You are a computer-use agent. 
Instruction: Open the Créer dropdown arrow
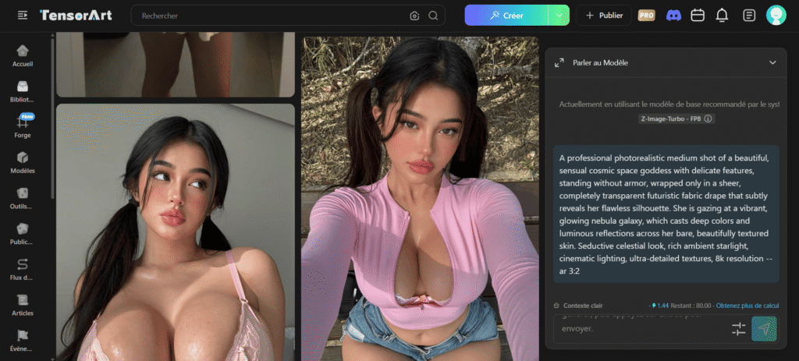pyautogui.click(x=559, y=16)
